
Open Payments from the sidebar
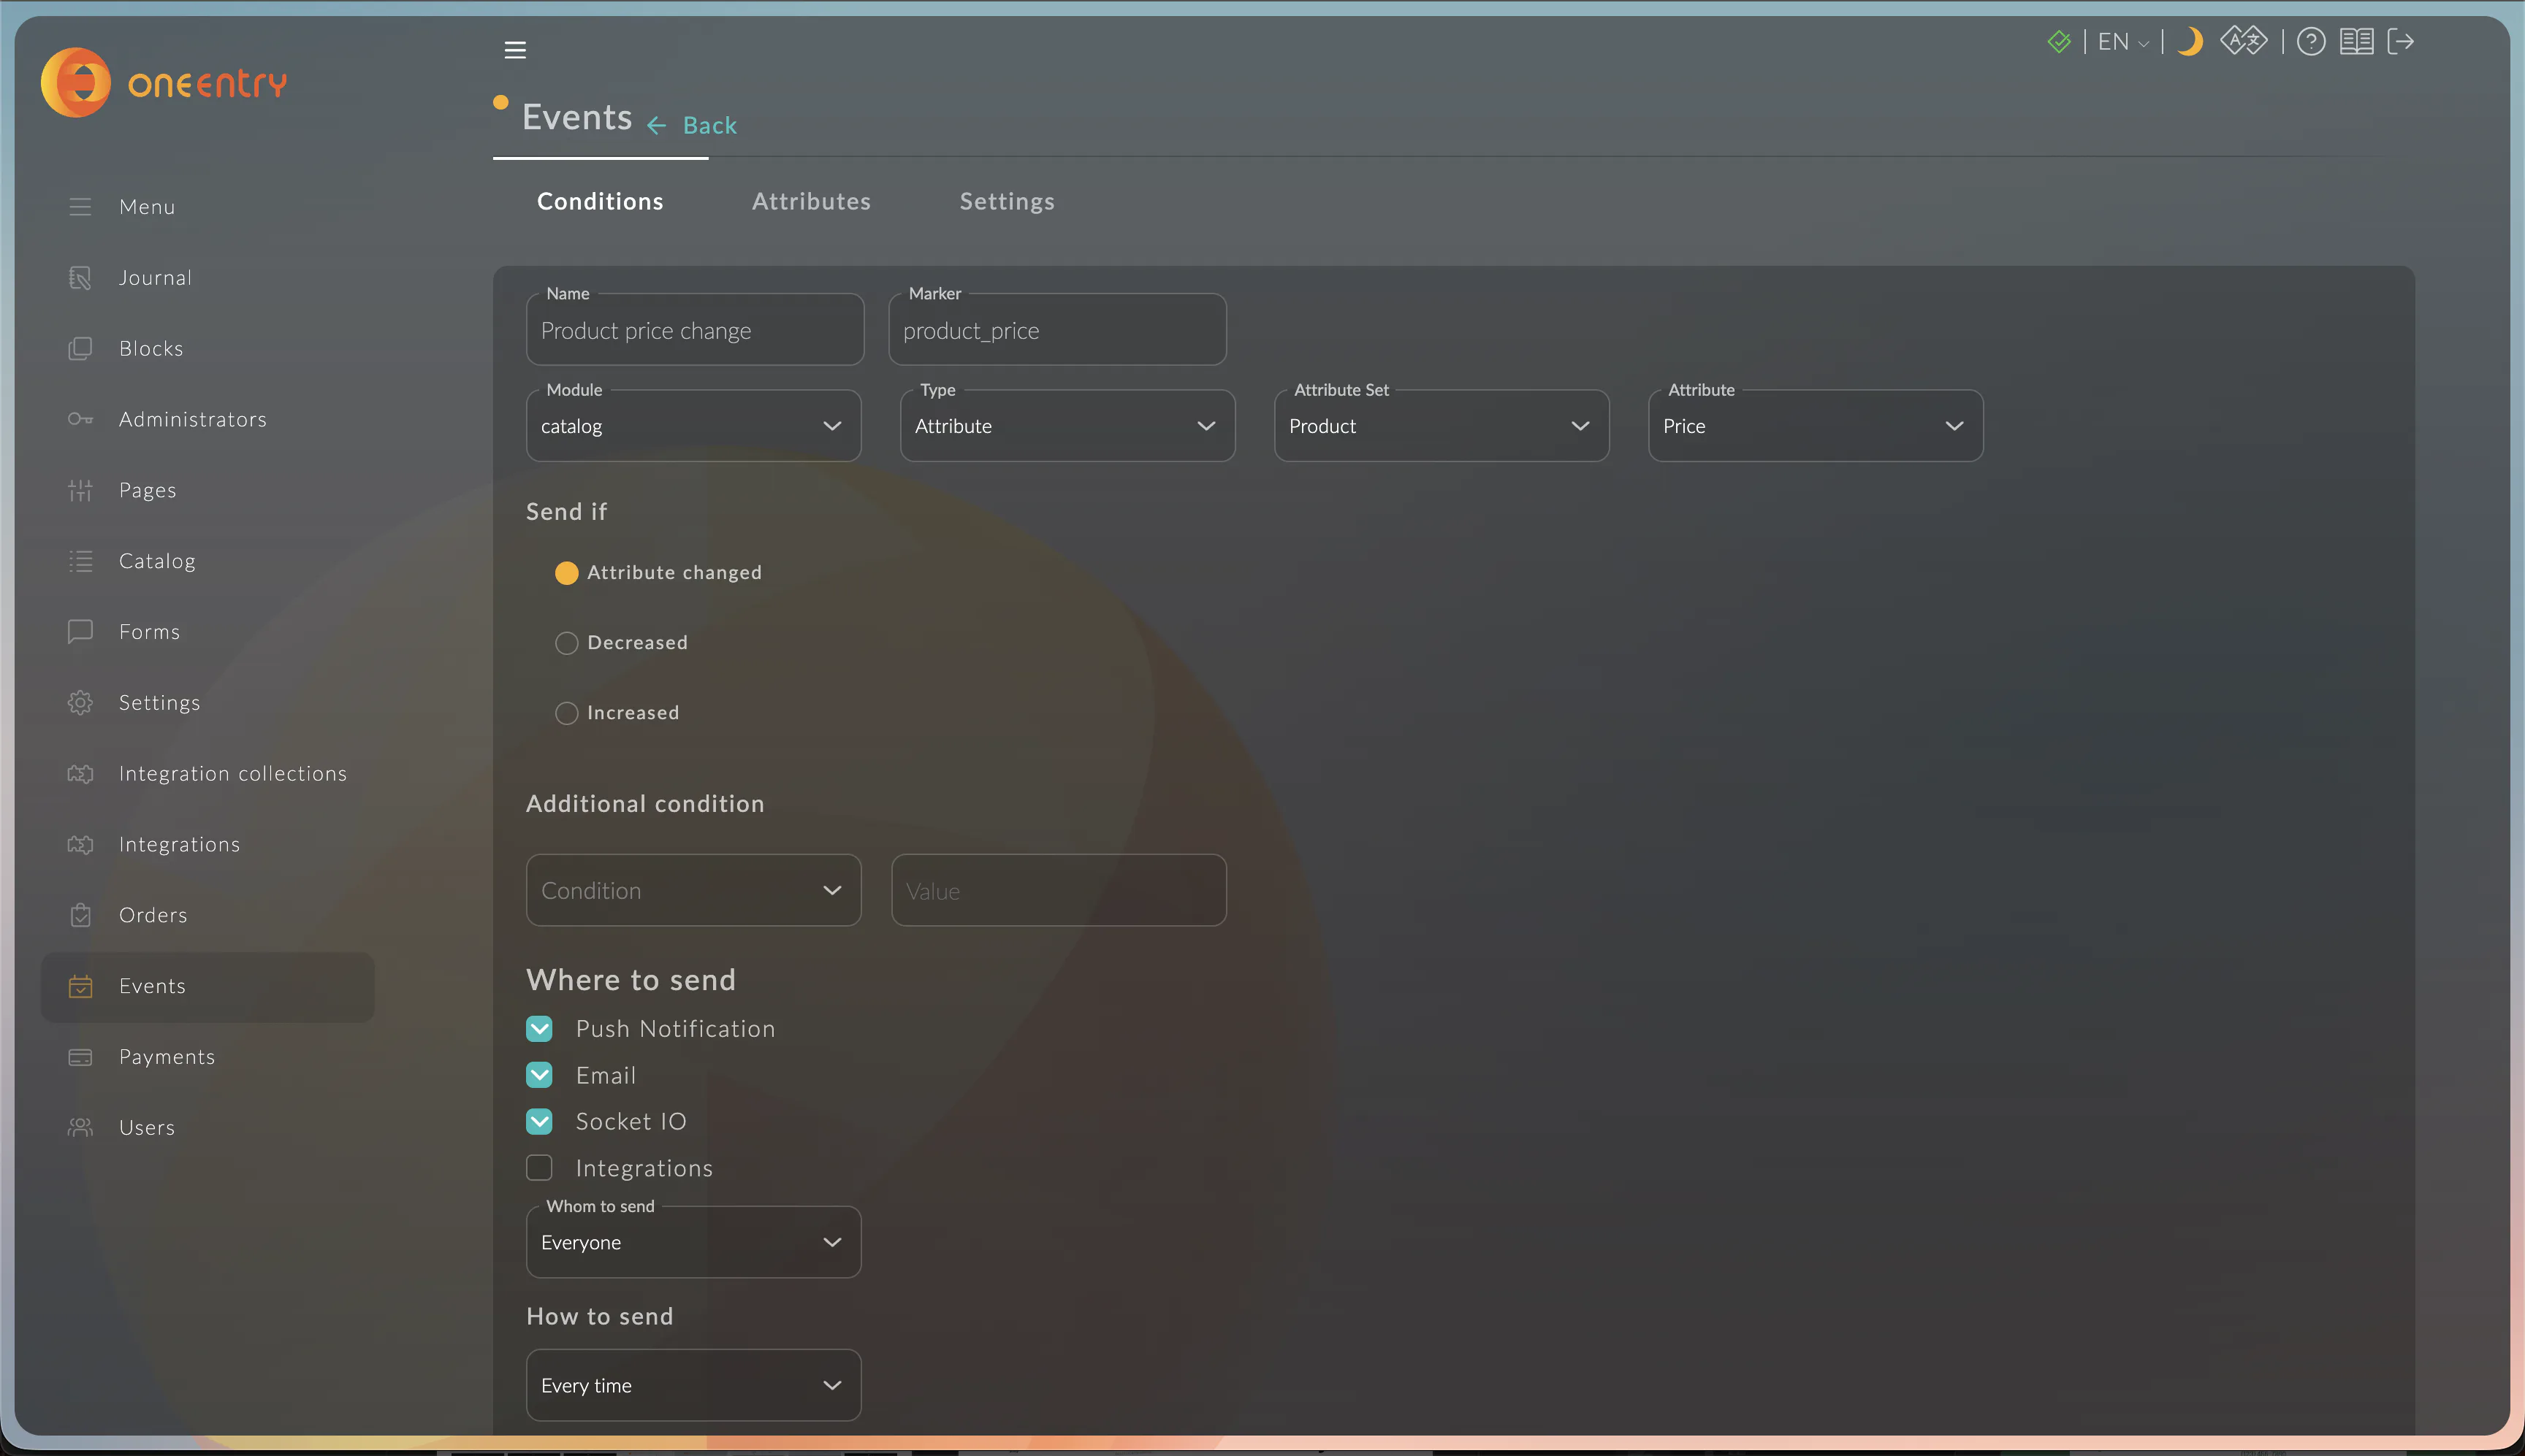point(167,1058)
